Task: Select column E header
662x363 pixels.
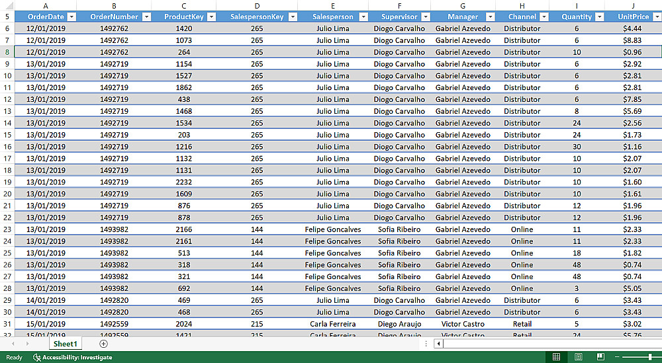Action: coord(333,6)
